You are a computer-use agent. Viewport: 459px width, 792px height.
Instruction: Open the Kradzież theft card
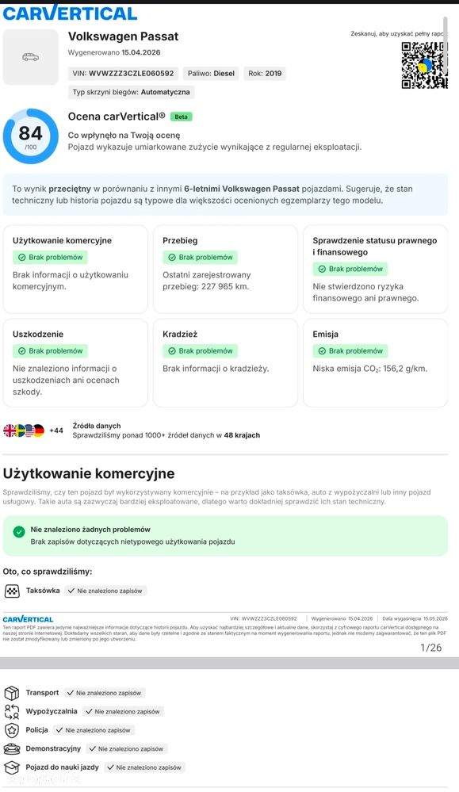click(225, 362)
